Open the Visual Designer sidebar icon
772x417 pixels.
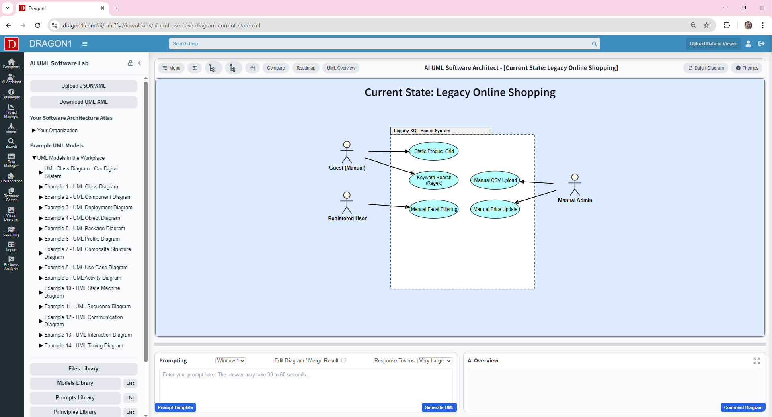point(11,214)
